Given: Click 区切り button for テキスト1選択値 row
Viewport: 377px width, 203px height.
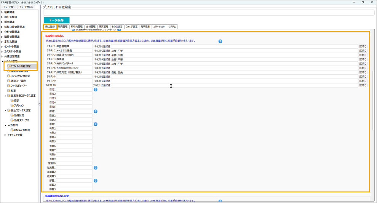Looking at the screenshot, I should pyautogui.click(x=363, y=46).
